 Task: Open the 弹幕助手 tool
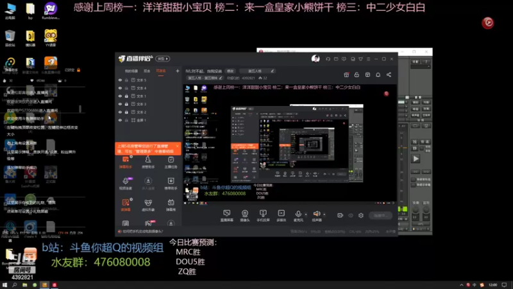(x=126, y=162)
